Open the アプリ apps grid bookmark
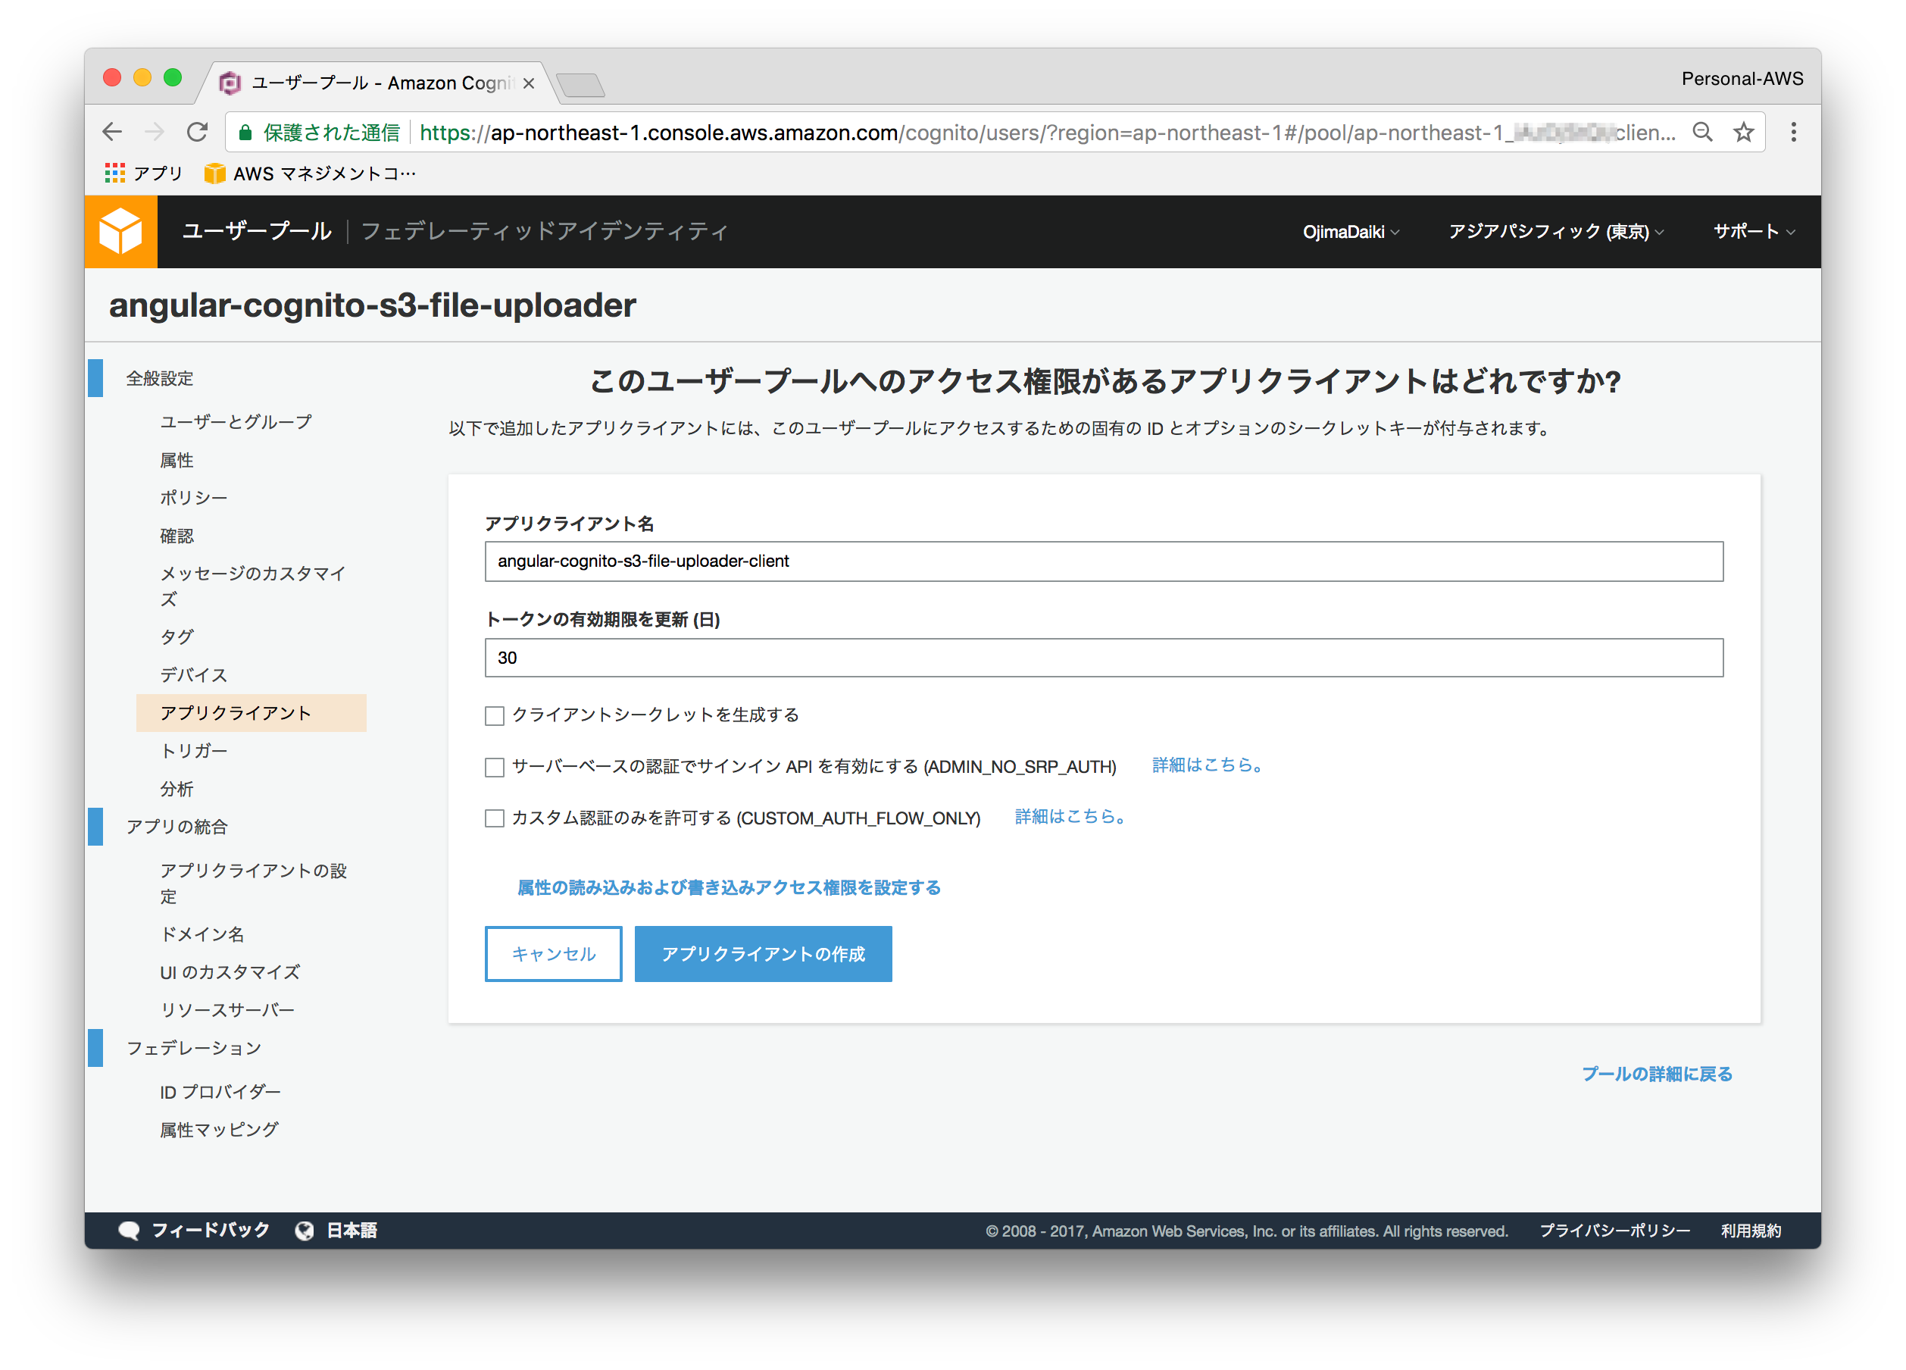This screenshot has width=1906, height=1370. pos(143,173)
